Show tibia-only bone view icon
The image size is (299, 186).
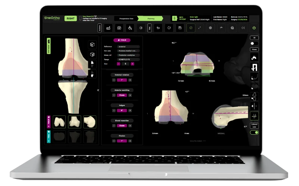(92, 74)
